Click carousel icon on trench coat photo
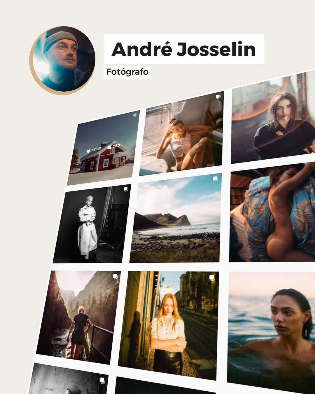Screen dimensions: 315x394 pyautogui.click(x=126, y=189)
